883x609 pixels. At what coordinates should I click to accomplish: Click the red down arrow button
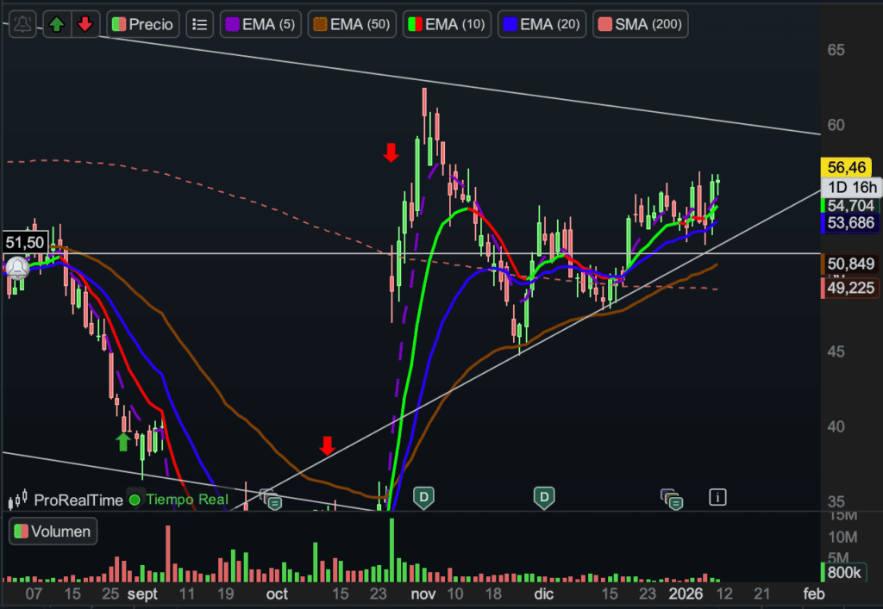[85, 24]
